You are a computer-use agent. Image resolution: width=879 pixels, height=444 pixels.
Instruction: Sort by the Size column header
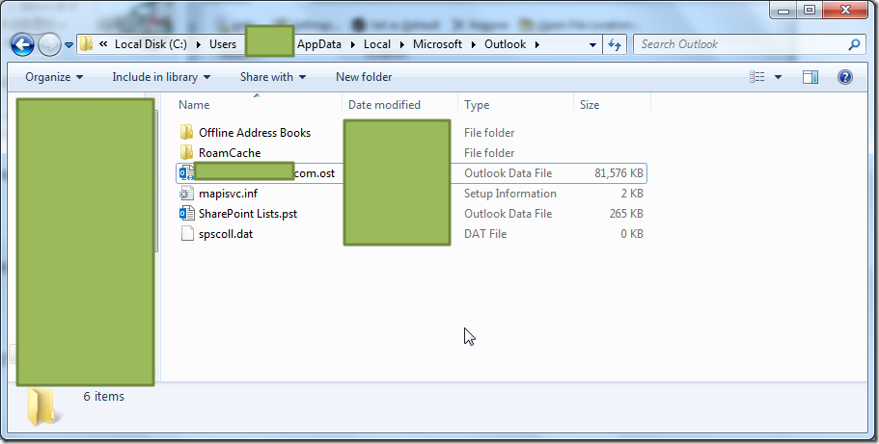tap(590, 105)
